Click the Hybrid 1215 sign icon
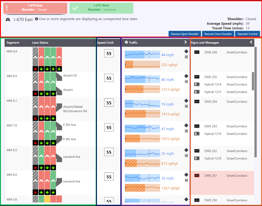The height and width of the screenshot is (206, 262). pyautogui.click(x=197, y=92)
